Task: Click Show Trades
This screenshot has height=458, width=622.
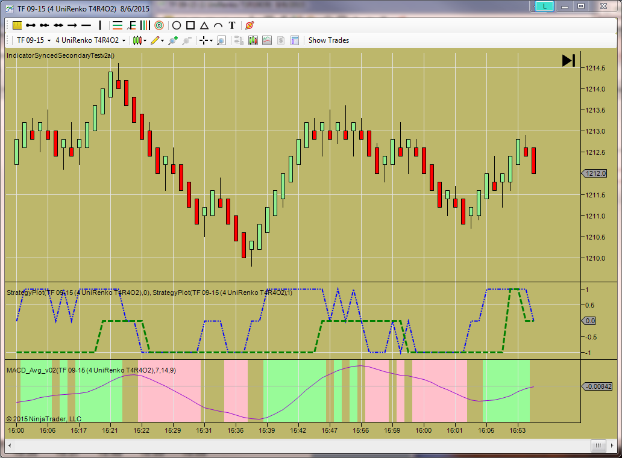Action: click(328, 40)
